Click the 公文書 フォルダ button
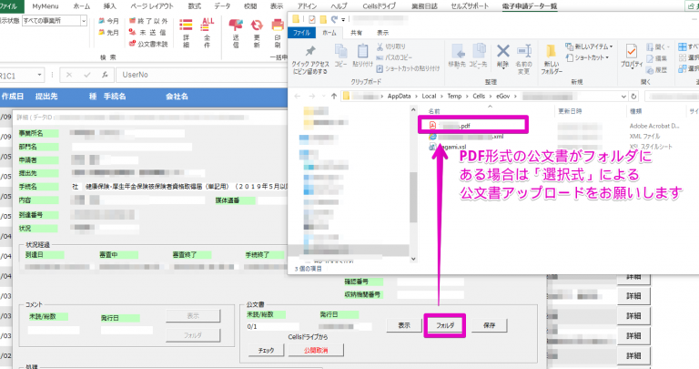 click(x=445, y=325)
